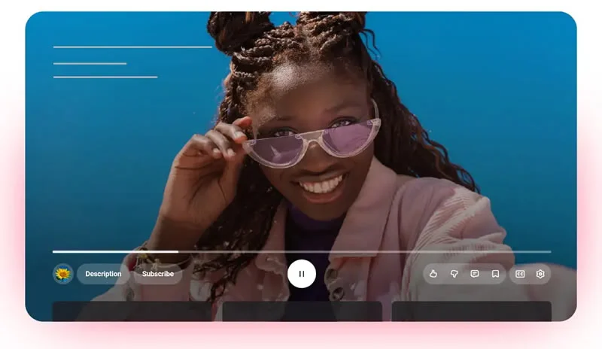Open the left dark video card below
This screenshot has height=349, width=602.
pyautogui.click(x=132, y=311)
